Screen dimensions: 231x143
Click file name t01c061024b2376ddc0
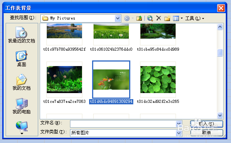[x=111, y=49]
